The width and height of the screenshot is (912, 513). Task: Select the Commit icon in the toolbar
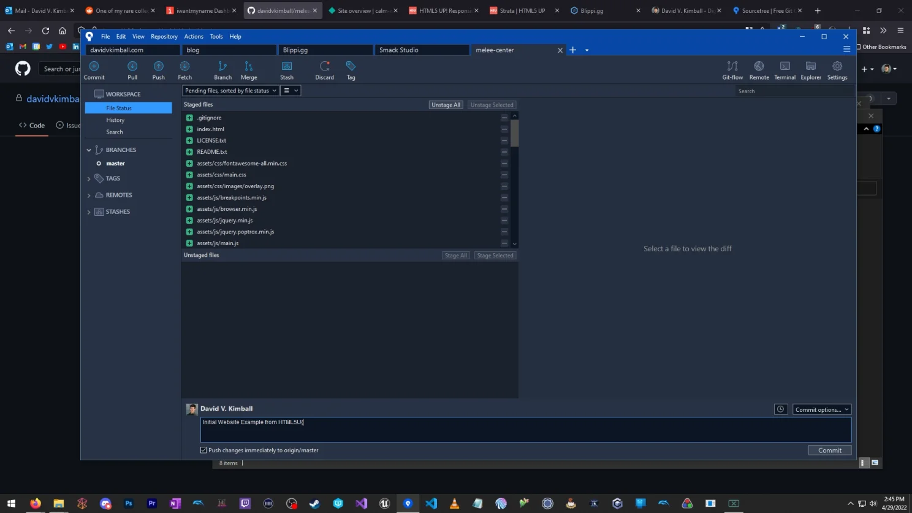click(93, 69)
